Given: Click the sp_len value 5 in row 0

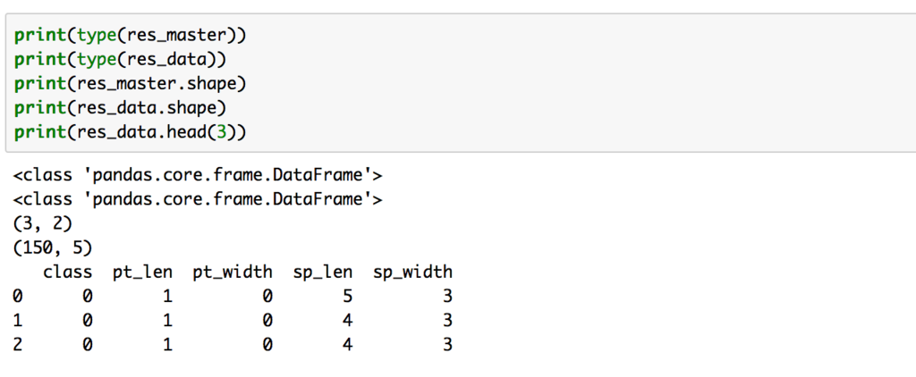Looking at the screenshot, I should (x=347, y=296).
